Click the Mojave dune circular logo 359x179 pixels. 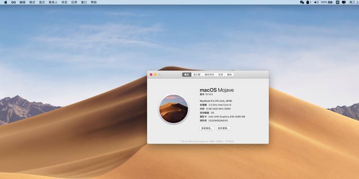pyautogui.click(x=174, y=109)
